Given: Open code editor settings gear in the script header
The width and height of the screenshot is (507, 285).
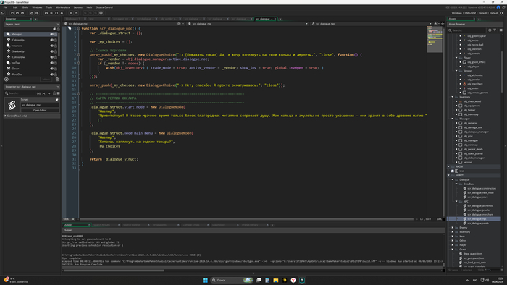Looking at the screenshot, I should (x=179, y=24).
